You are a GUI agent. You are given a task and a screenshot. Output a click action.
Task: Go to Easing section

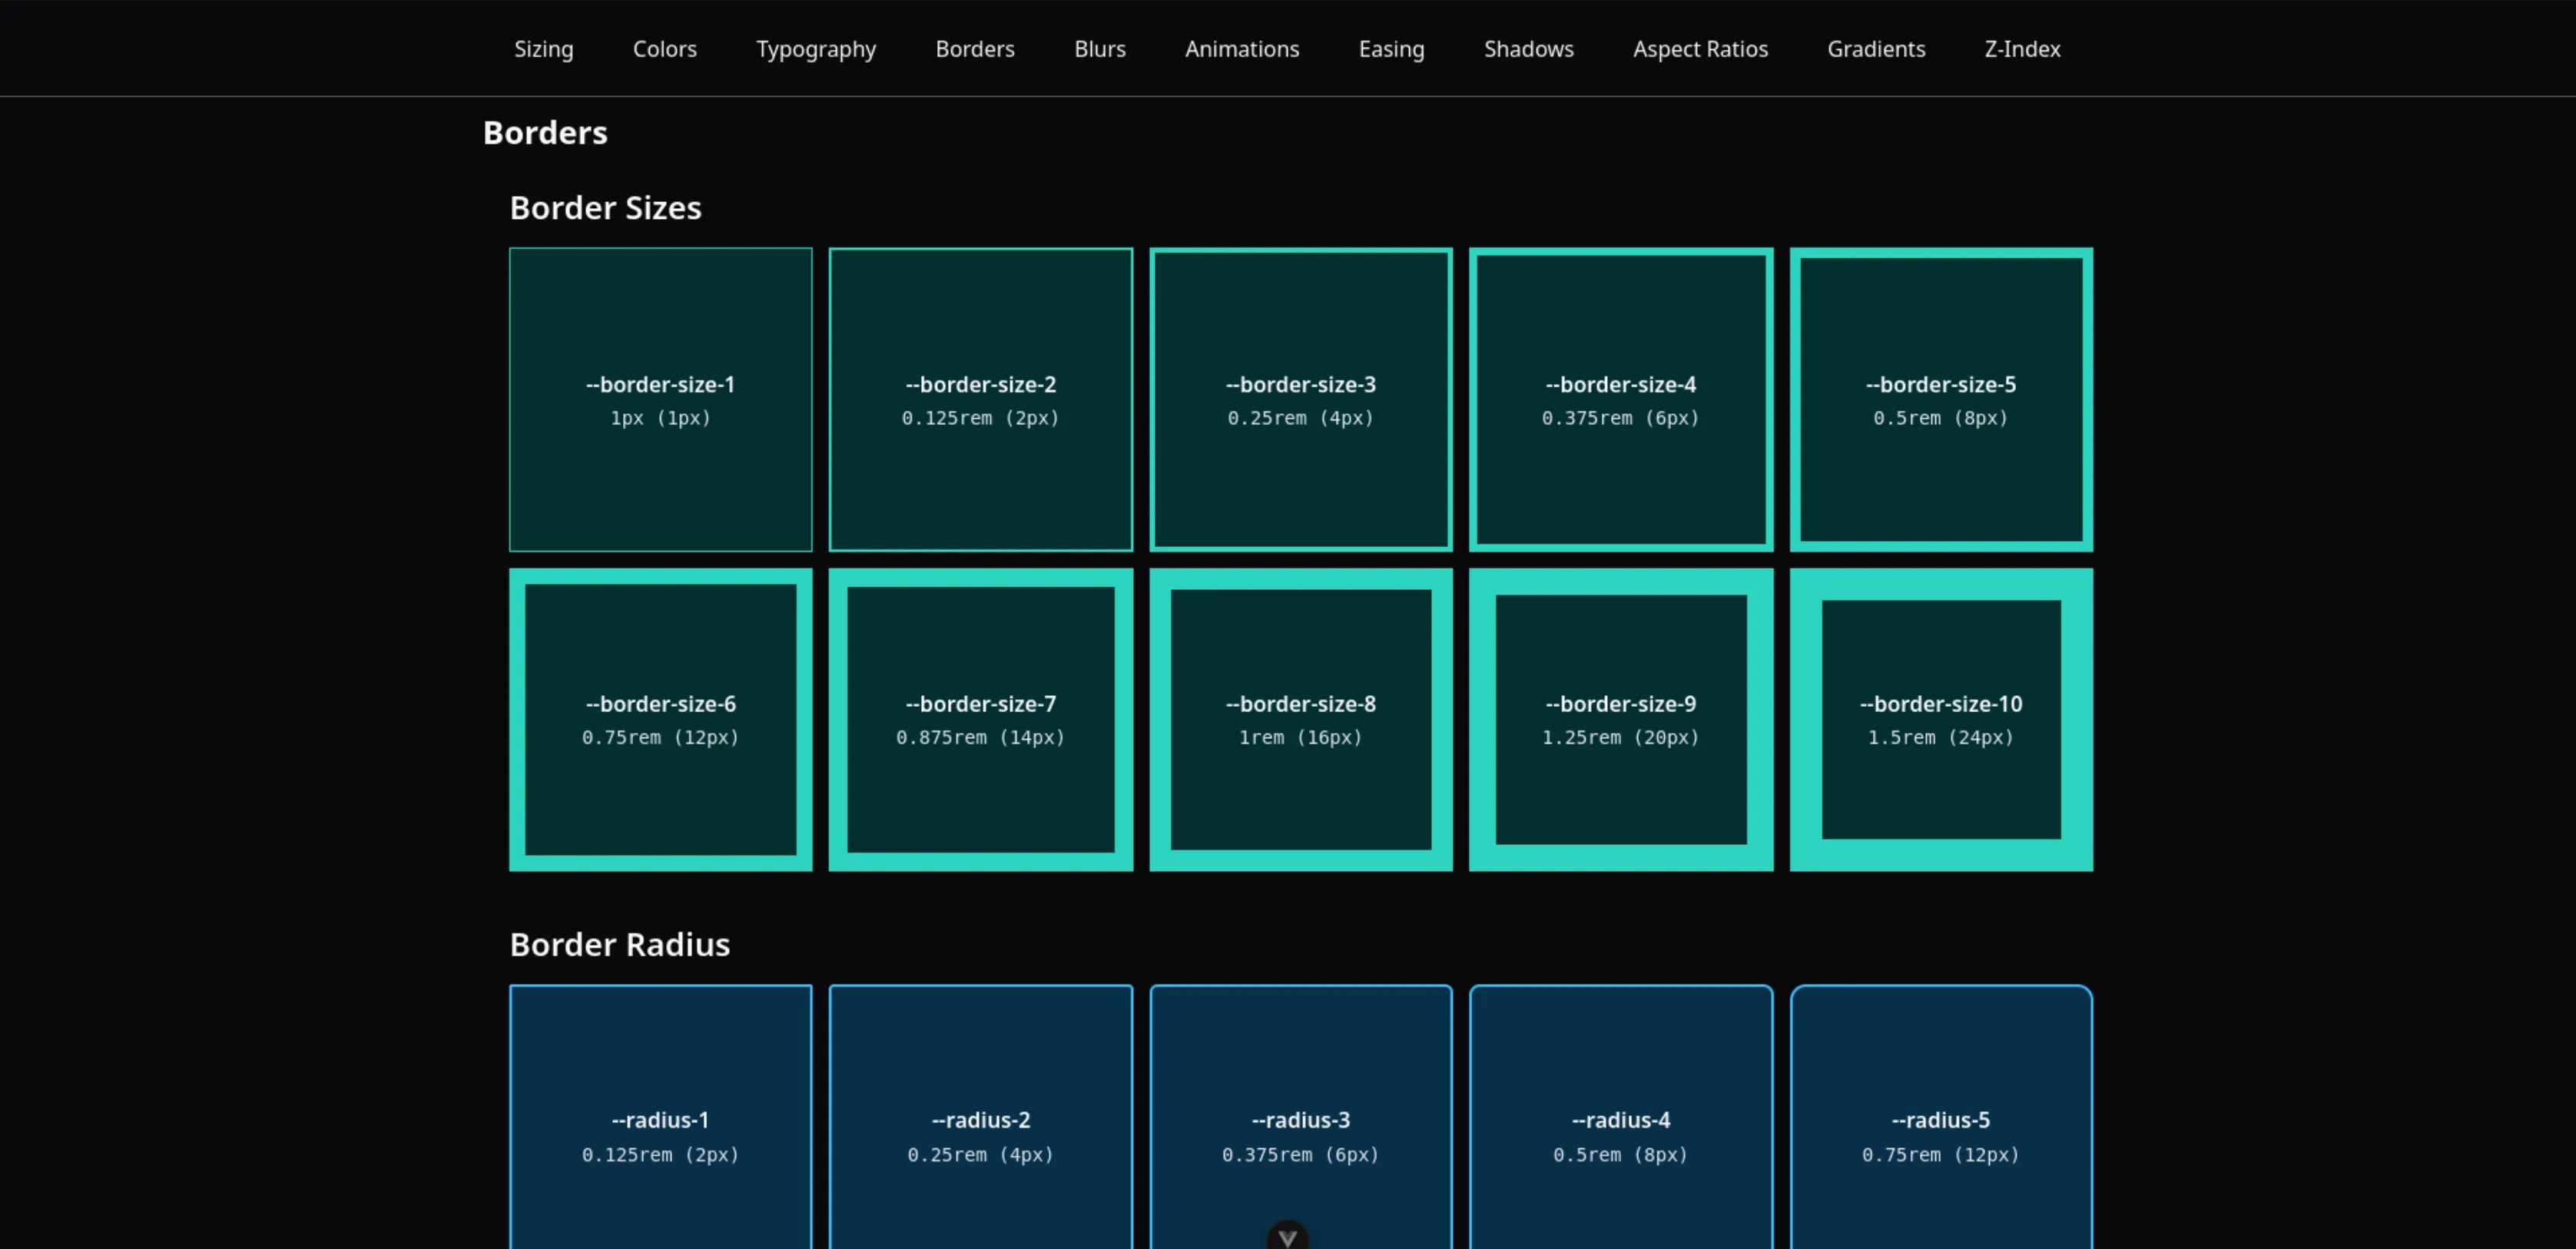[1391, 49]
